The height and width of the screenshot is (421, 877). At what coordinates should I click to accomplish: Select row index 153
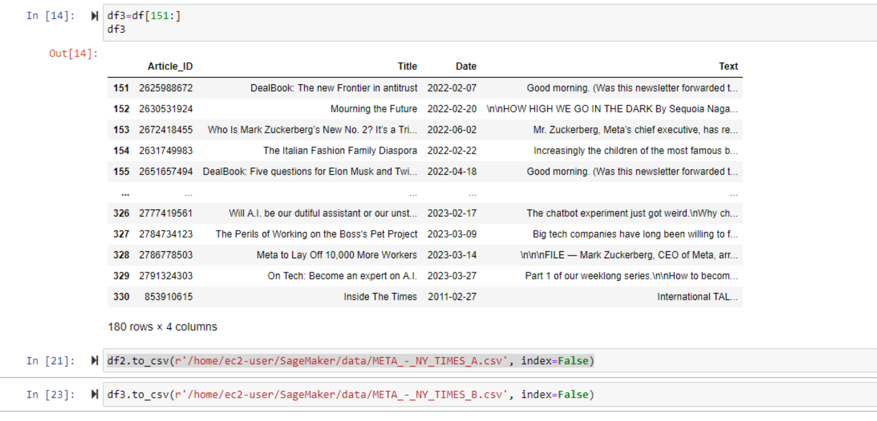tap(121, 130)
